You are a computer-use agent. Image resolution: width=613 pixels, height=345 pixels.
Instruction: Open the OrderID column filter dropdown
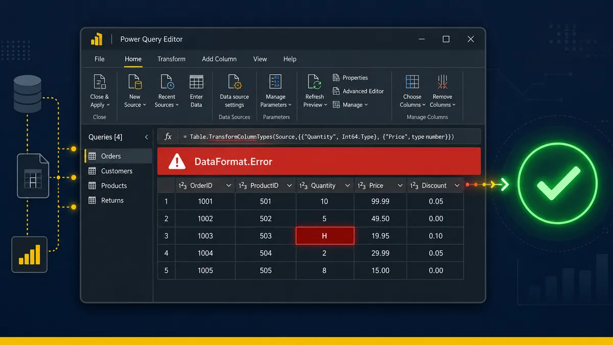click(x=228, y=186)
